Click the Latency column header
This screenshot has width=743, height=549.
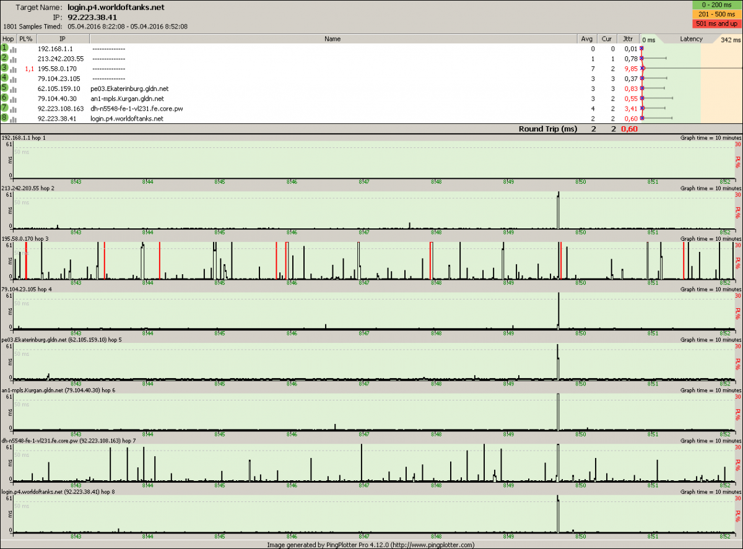(691, 39)
